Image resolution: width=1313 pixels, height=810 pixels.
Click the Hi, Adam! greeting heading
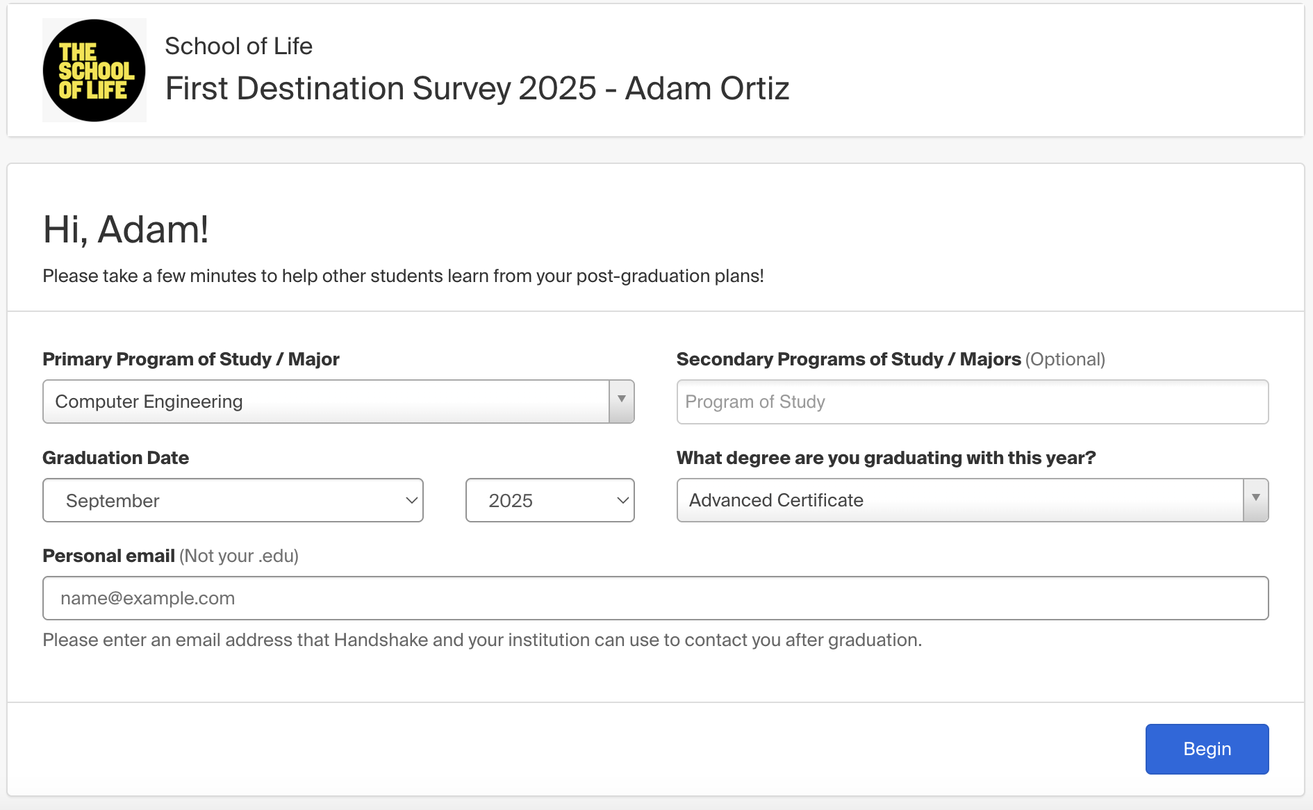pyautogui.click(x=126, y=229)
